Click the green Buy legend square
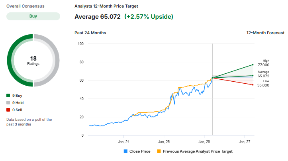Image resolution: width=288 pixels, height=161 pixels. pyautogui.click(x=8, y=96)
